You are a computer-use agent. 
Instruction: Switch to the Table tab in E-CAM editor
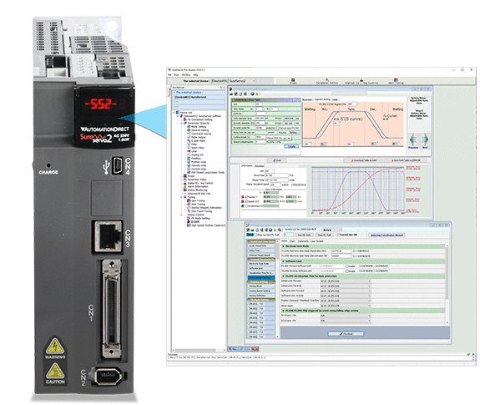coord(336,100)
